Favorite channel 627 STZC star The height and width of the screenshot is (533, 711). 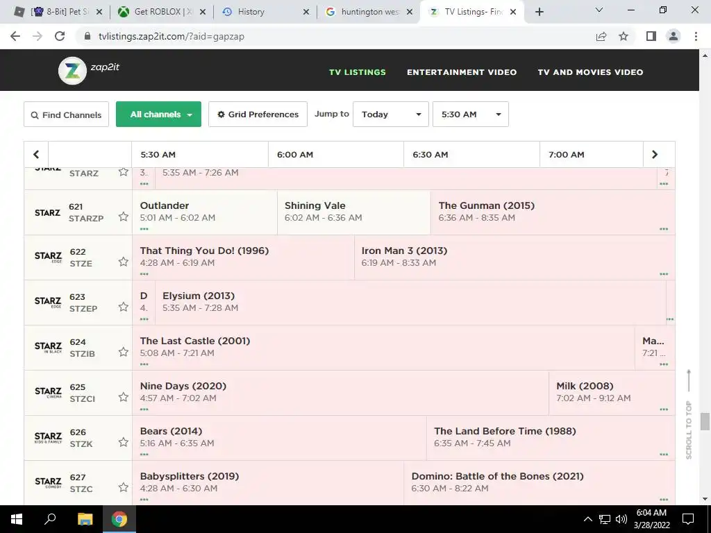point(124,487)
